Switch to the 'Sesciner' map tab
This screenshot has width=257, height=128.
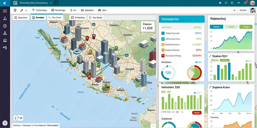21,18
